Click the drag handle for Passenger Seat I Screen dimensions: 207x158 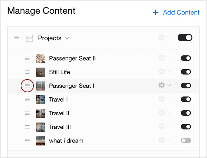[27, 86]
